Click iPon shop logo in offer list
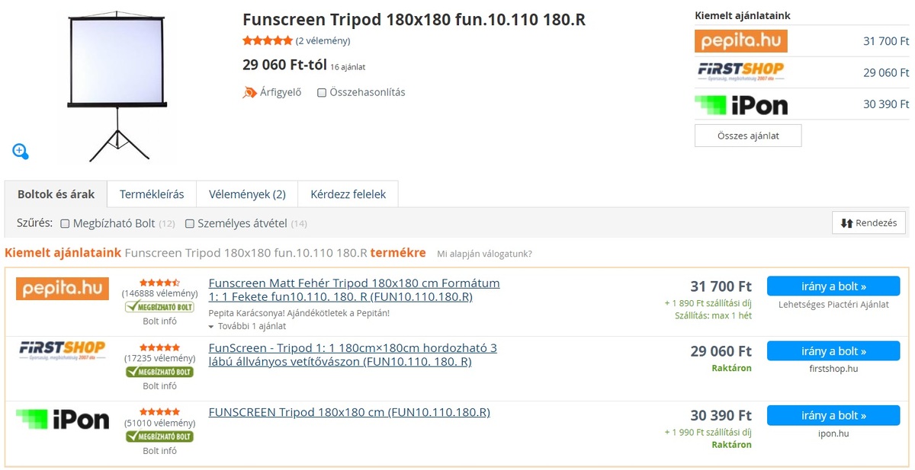This screenshot has height=470, width=915. (63, 419)
